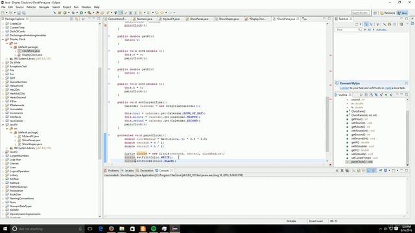
Task: Click the green Run button in toolbar
Action: pyautogui.click(x=81, y=13)
